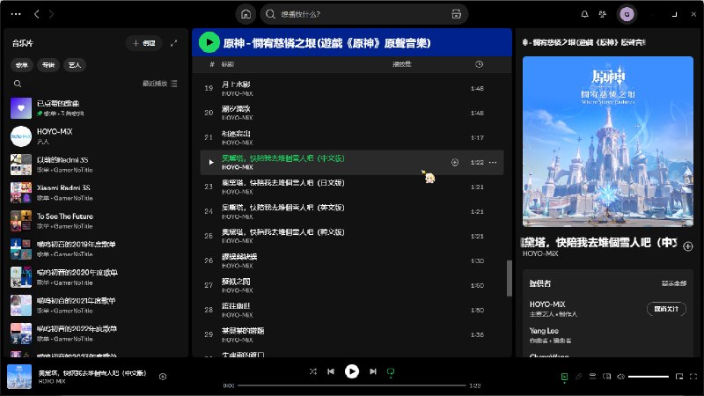Open the 2020 annual playlist
The width and height of the screenshot is (704, 396).
tap(95, 277)
